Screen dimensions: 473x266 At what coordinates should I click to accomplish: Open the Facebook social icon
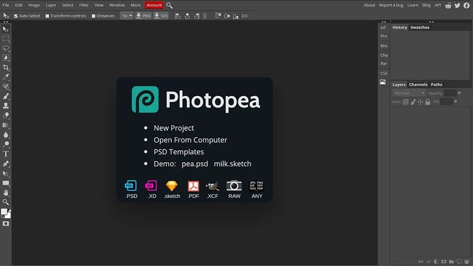point(467,5)
